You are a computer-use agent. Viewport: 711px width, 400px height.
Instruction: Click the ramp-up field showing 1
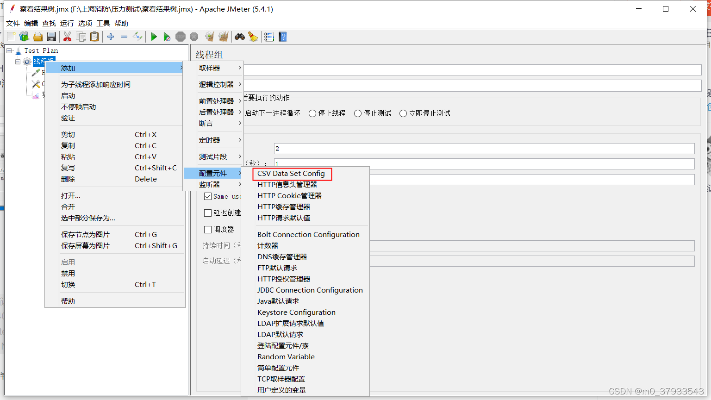click(x=484, y=164)
